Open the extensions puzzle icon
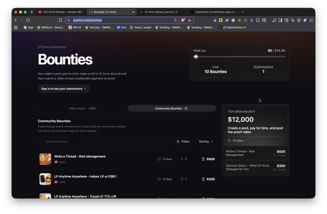 [258, 20]
